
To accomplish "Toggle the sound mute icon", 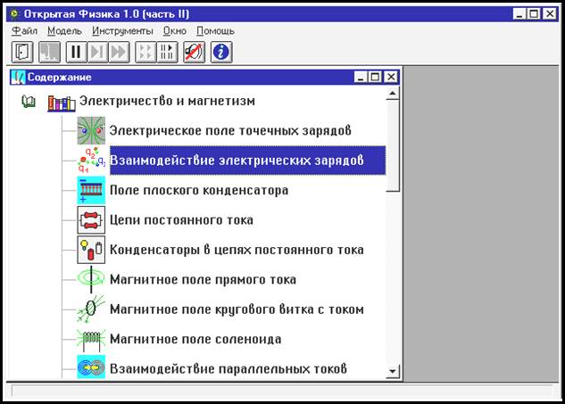I will click(x=194, y=52).
